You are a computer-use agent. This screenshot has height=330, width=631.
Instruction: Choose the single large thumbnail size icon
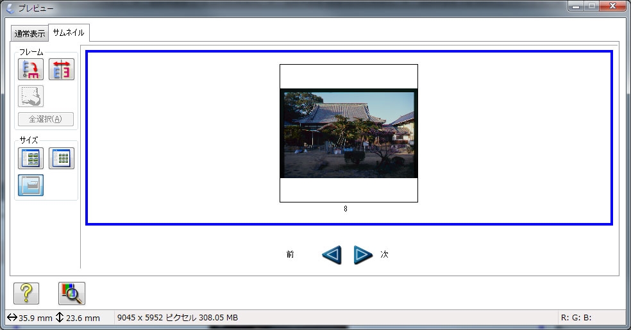(31, 185)
